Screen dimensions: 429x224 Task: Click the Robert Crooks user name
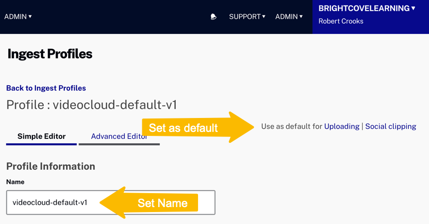coord(341,21)
